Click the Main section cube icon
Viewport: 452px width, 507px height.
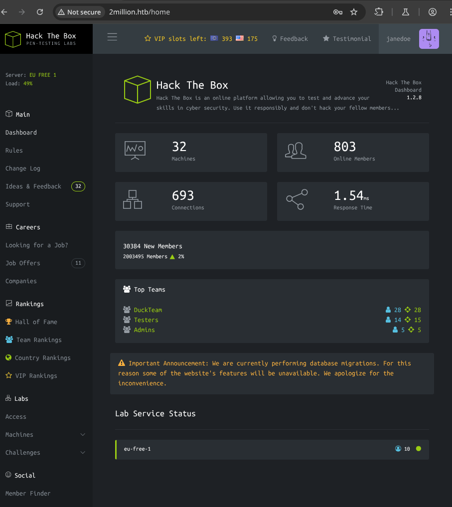[9, 114]
